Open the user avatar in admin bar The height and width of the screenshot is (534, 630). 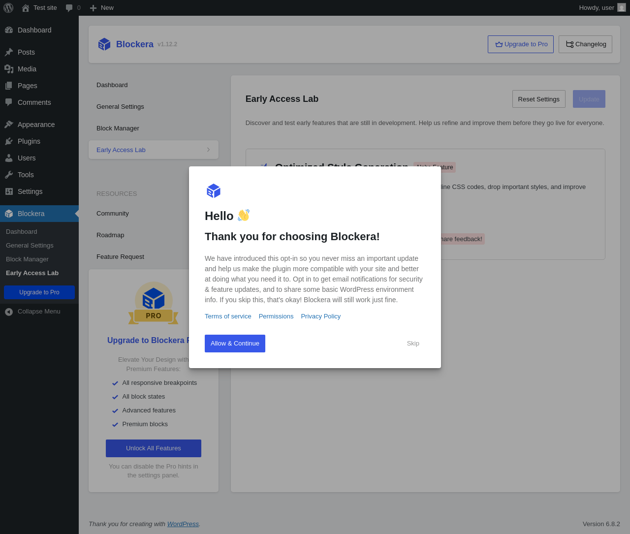point(622,7)
